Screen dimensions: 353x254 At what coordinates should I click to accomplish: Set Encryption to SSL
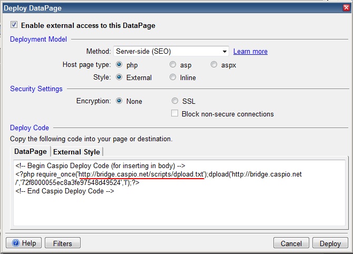click(x=175, y=101)
